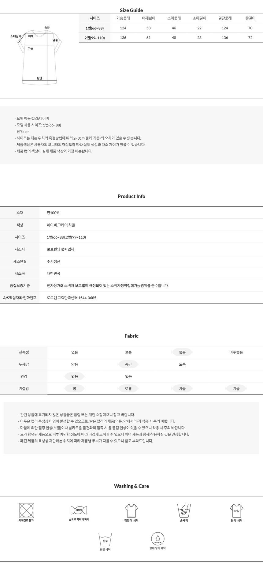Select the wash separately 'only' shirt icon
Viewport: 263px width, 569px height.
coord(236,511)
